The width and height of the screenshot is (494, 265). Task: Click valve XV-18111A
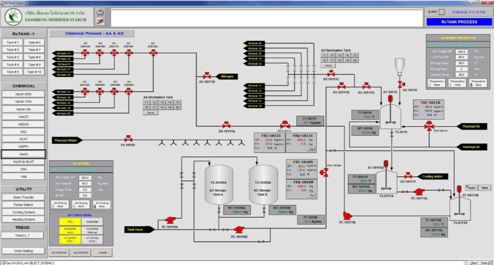click(x=226, y=125)
